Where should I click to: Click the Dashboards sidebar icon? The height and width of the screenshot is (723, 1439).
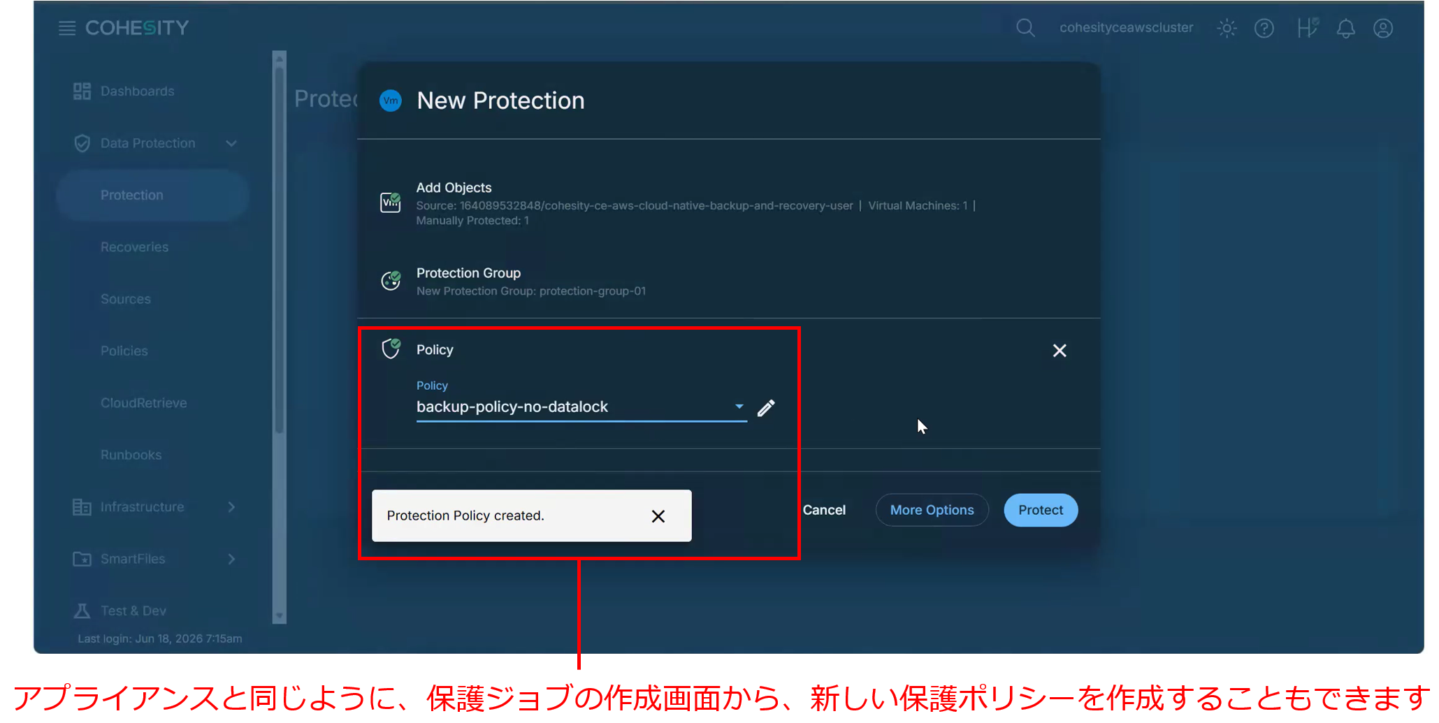[82, 91]
